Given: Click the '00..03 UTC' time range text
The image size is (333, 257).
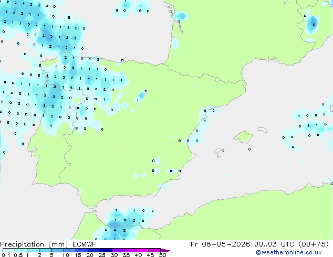Looking at the screenshot, I should 274,244.
